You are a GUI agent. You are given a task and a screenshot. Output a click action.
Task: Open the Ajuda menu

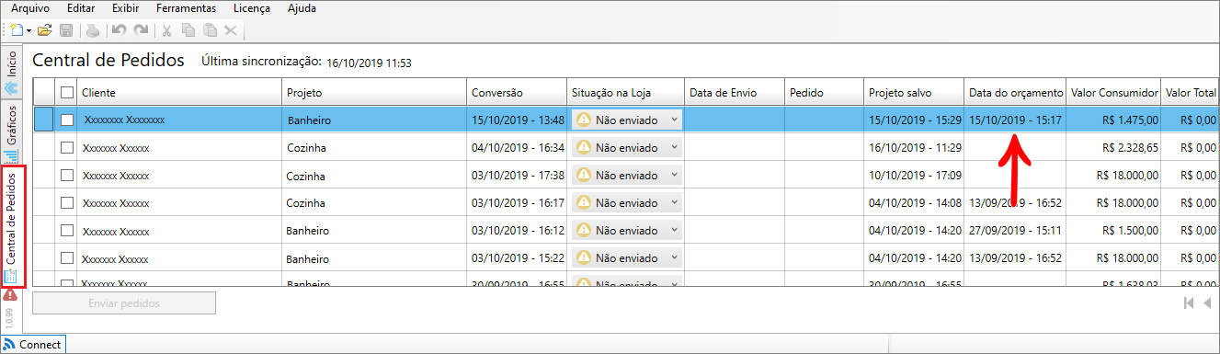(301, 8)
